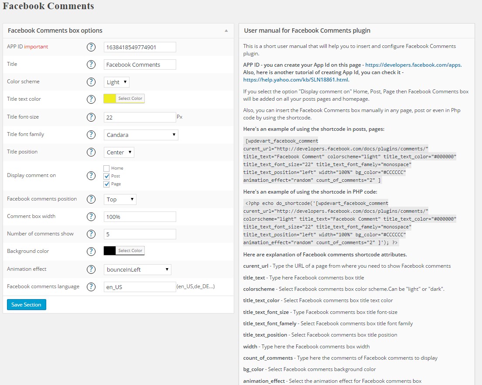Click the Save Section button
Image resolution: width=482 pixels, height=385 pixels.
[x=27, y=304]
